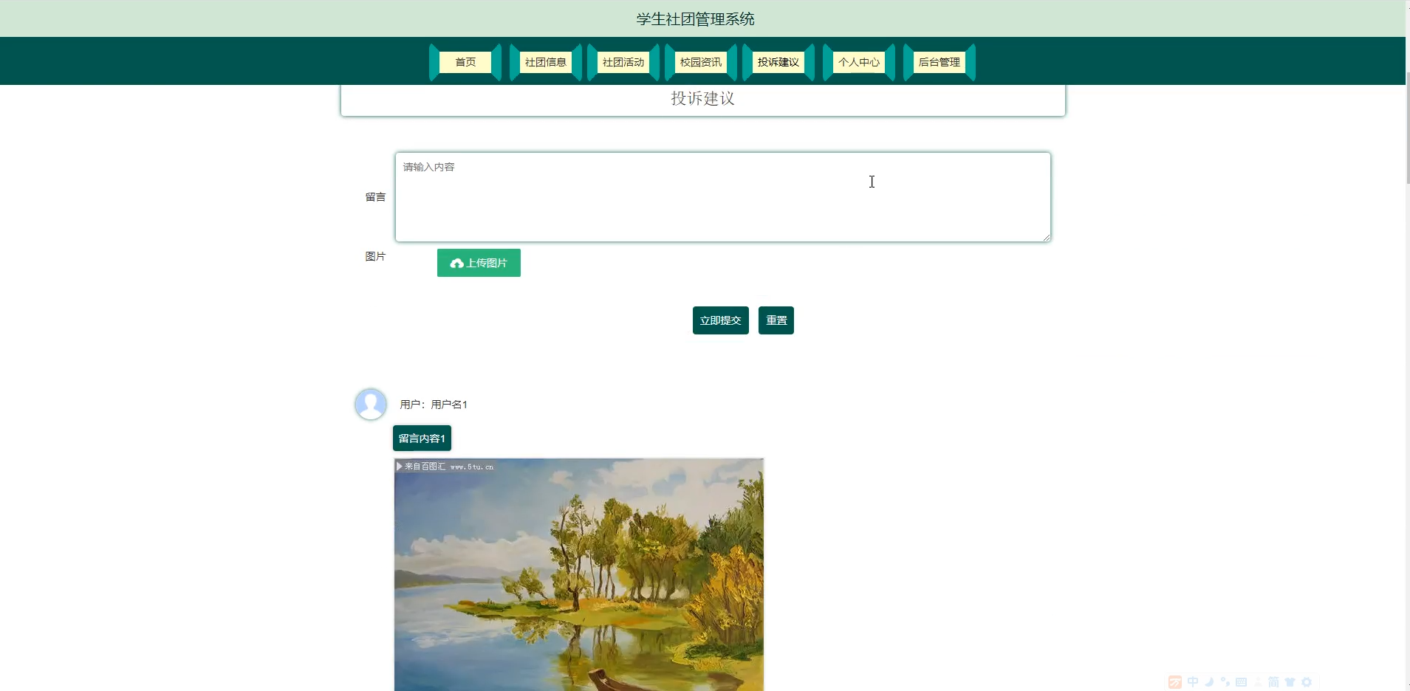This screenshot has height=691, width=1410.
Task: Open the 后台管理 navigation item
Action: click(x=939, y=62)
